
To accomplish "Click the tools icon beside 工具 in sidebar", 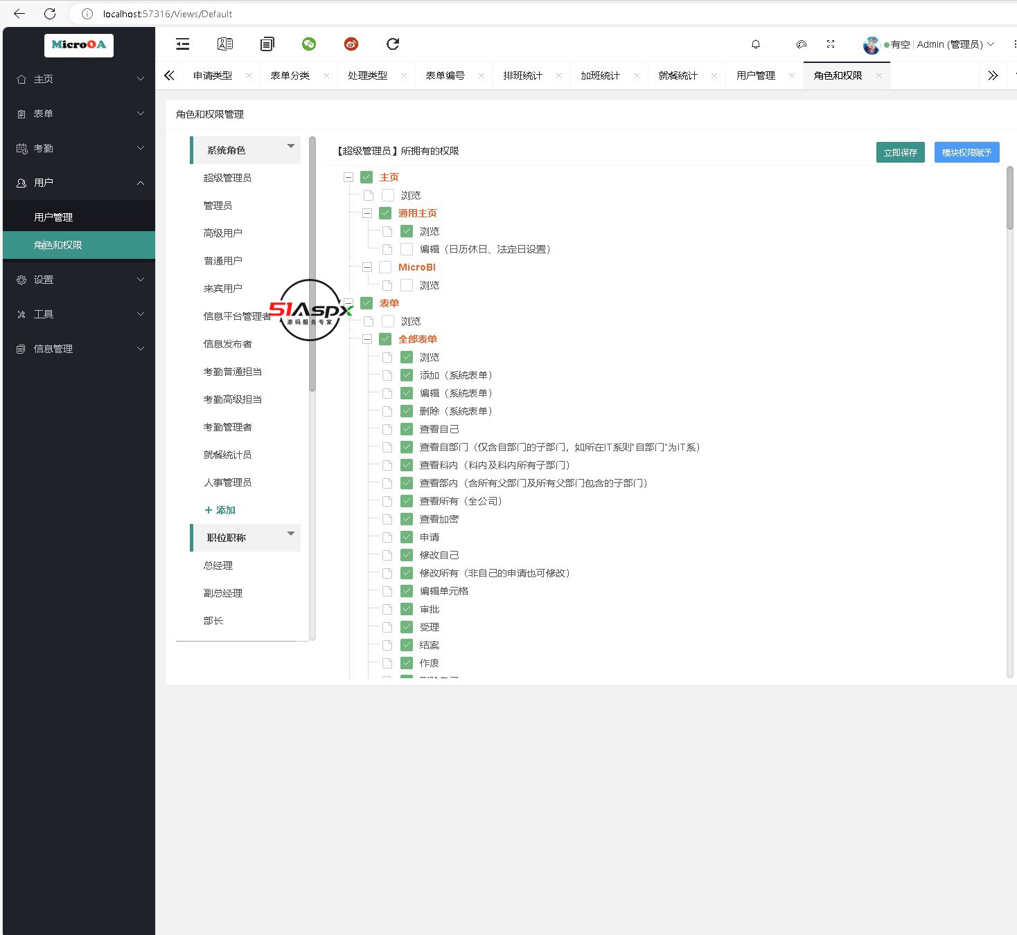I will pos(21,314).
